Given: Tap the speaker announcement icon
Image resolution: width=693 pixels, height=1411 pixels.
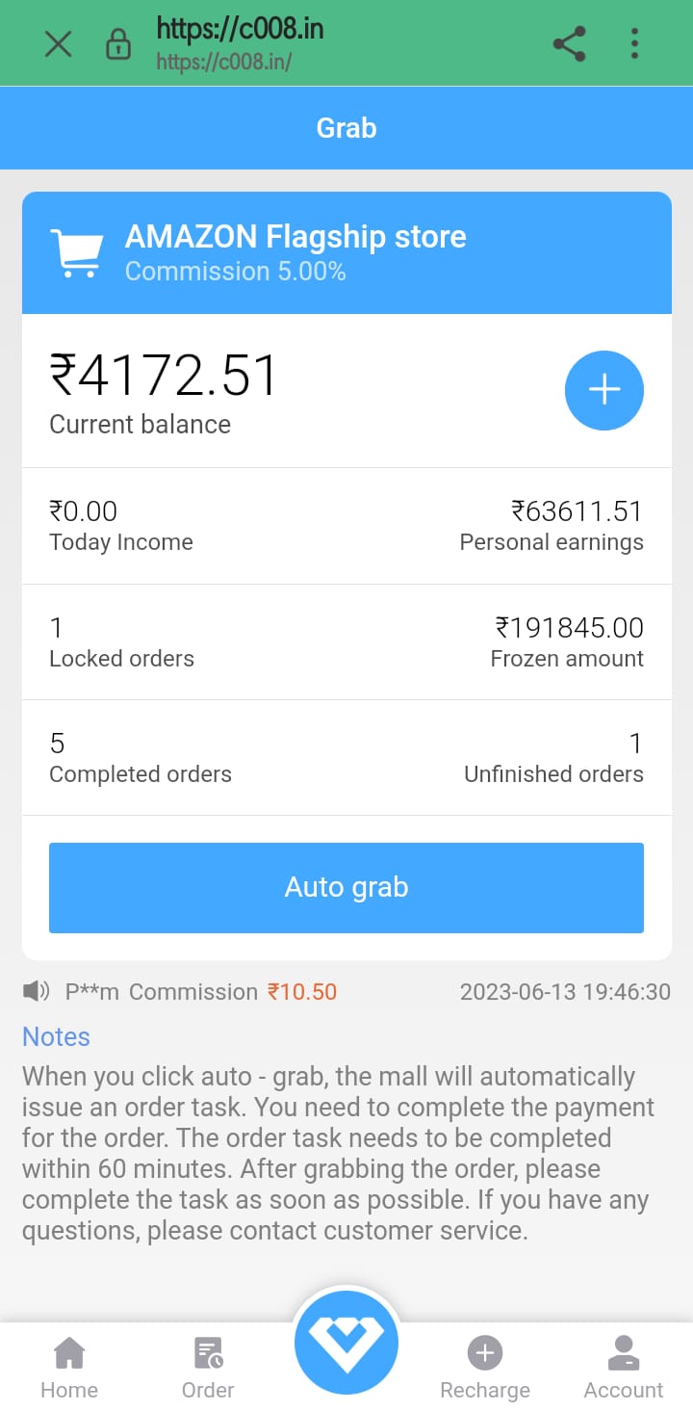Looking at the screenshot, I should click(37, 991).
